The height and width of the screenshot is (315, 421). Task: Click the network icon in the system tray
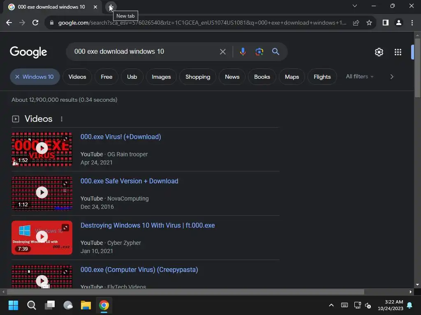click(x=357, y=305)
